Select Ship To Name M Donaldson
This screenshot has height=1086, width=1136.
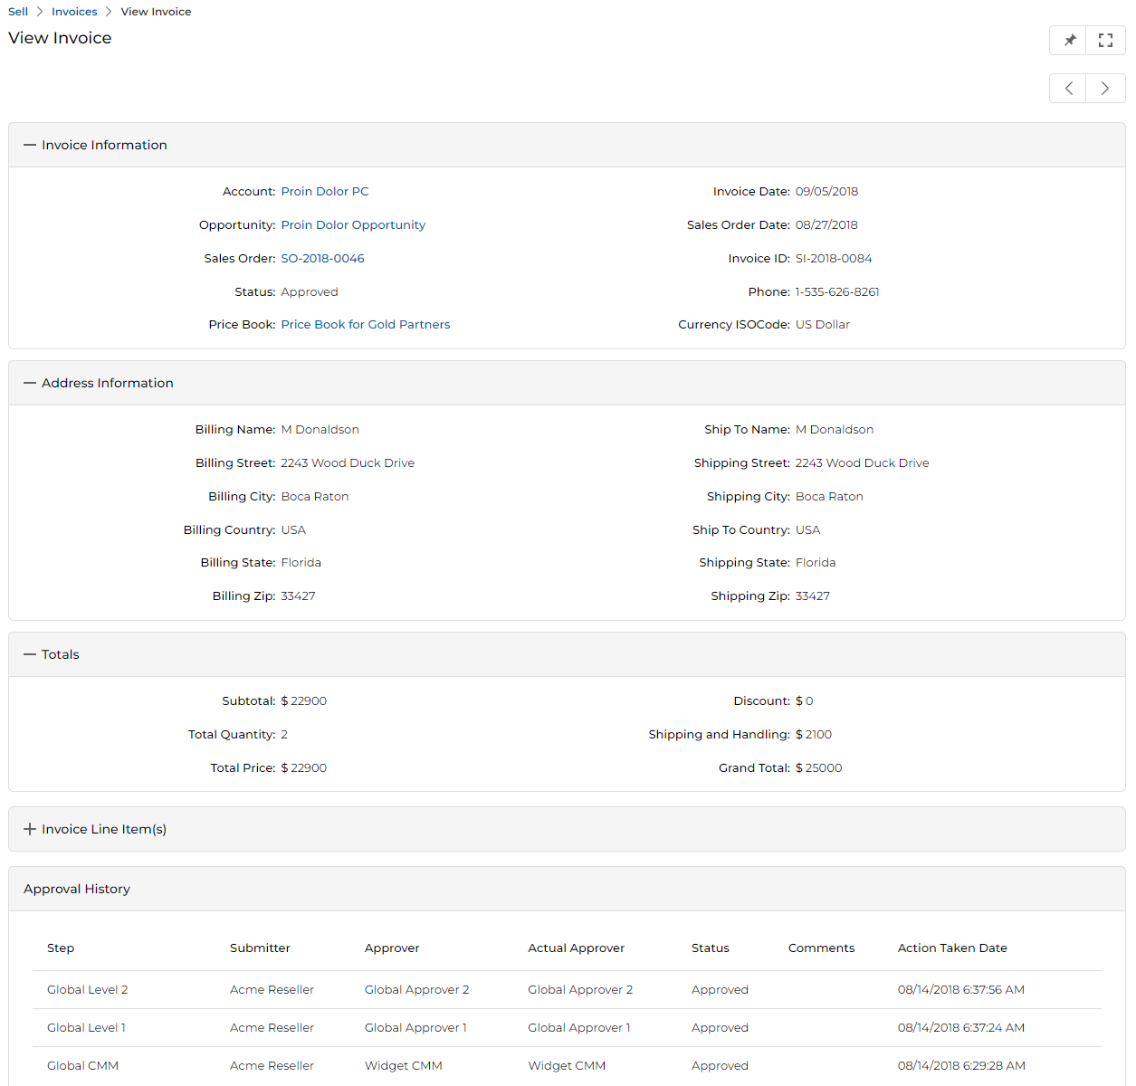pos(835,429)
